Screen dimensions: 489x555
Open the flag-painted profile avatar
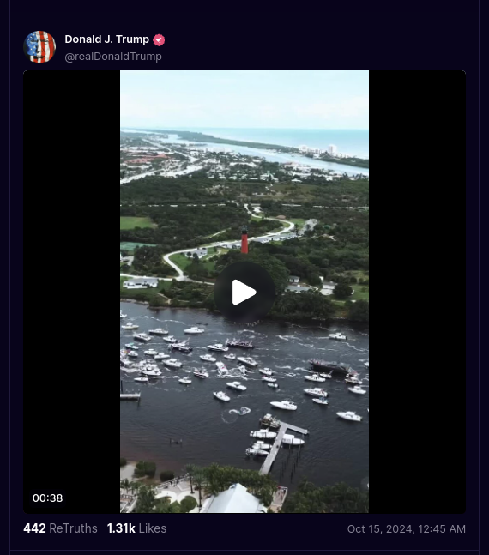coord(39,47)
